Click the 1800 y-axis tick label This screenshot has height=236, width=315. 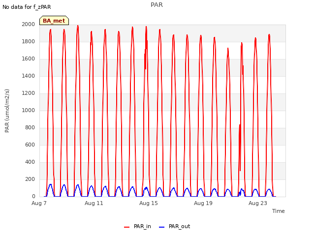(29, 41)
